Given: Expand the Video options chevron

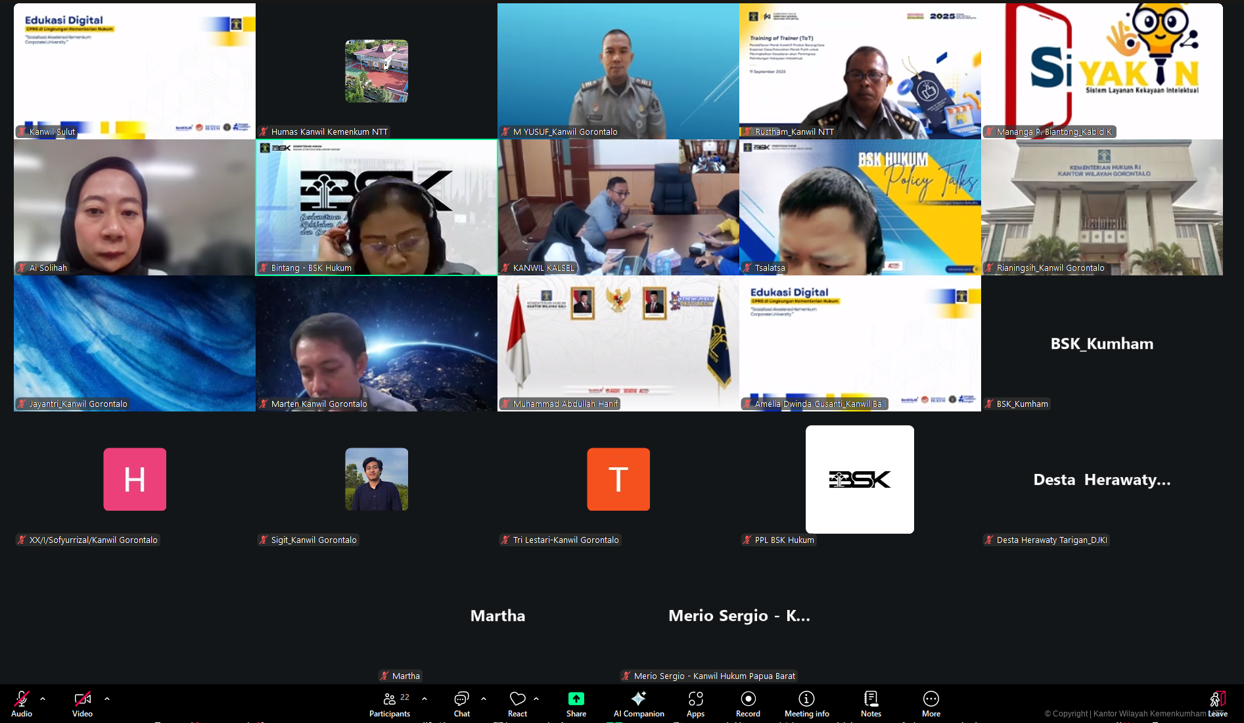Looking at the screenshot, I should coord(107,698).
